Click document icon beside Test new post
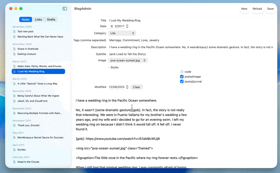This screenshot has width=280, height=173. pos(14,31)
